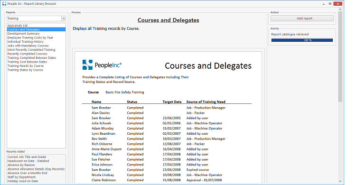Screen dimensions: 356x185
Task: Click Anne-Marie Dupont name
Action: point(106,149)
